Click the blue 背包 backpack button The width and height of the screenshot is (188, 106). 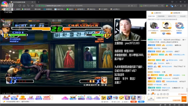tap(141, 102)
